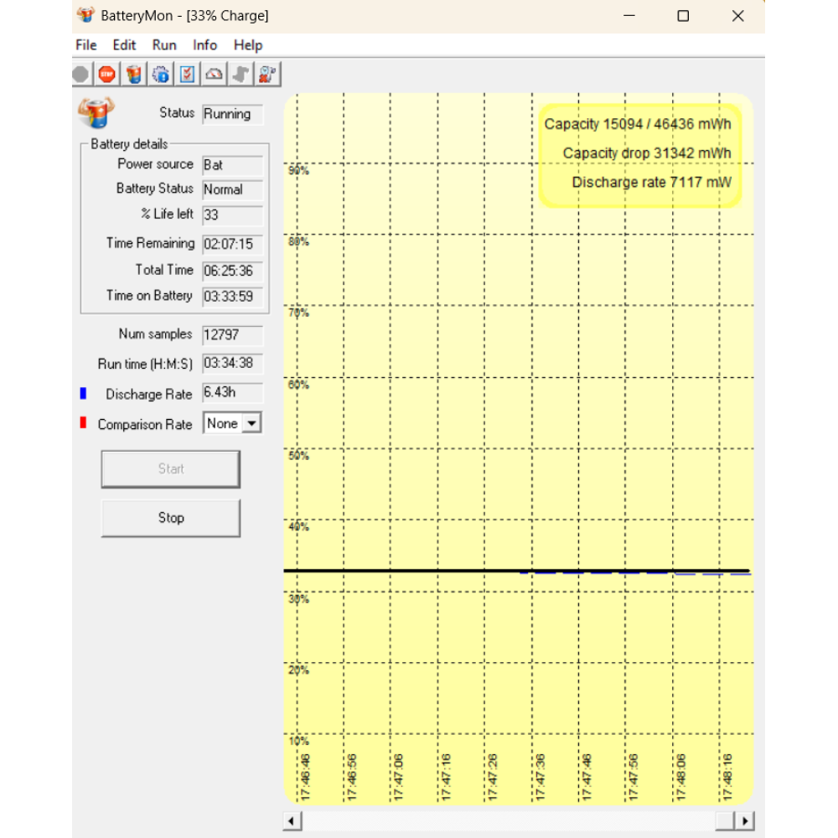Image resolution: width=838 pixels, height=838 pixels.
Task: Open the Help menu
Action: [x=248, y=45]
